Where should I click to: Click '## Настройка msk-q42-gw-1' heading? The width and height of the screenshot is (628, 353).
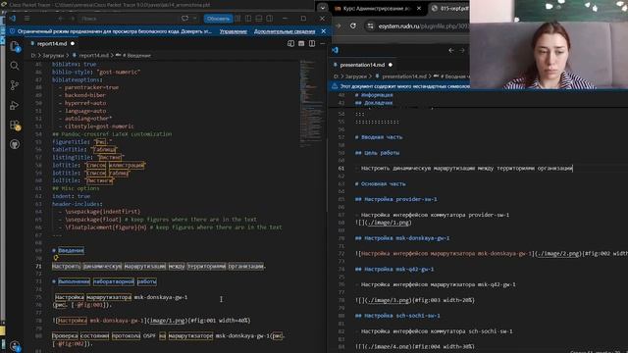point(394,270)
